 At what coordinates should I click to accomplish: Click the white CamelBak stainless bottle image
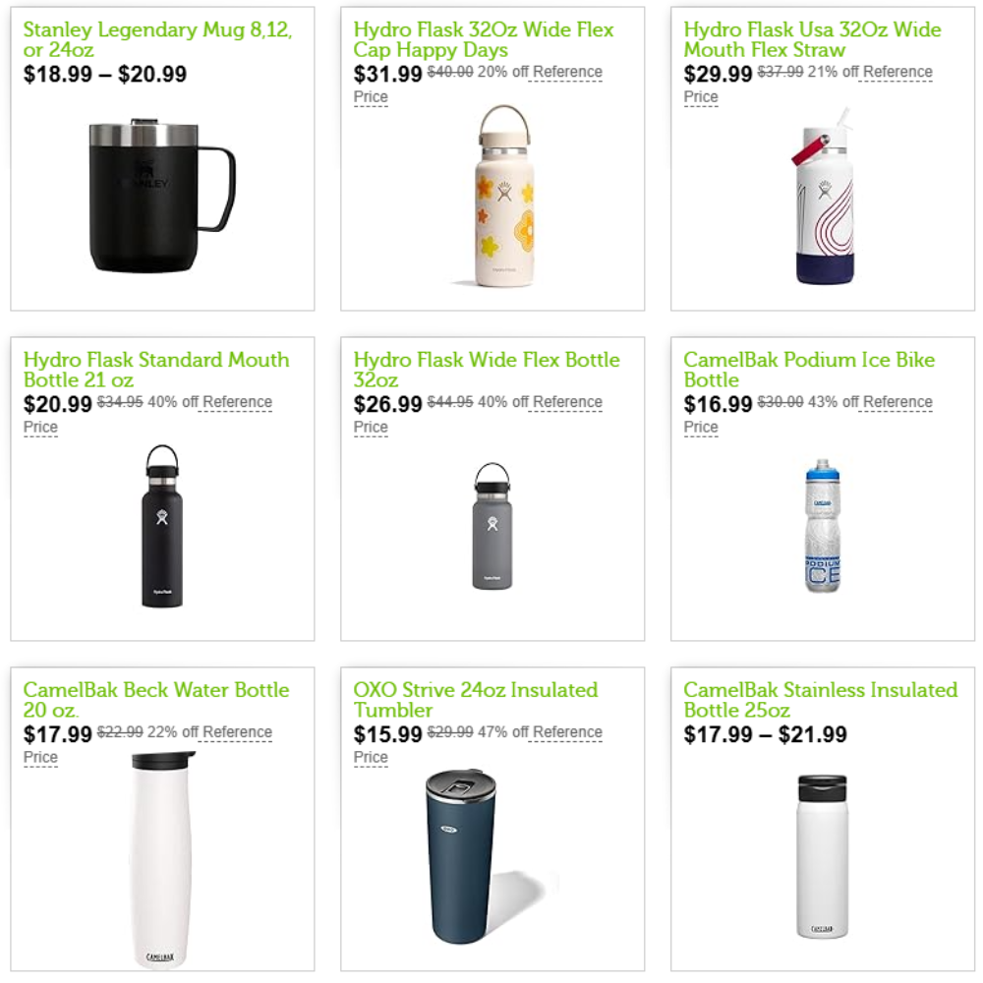(x=823, y=856)
